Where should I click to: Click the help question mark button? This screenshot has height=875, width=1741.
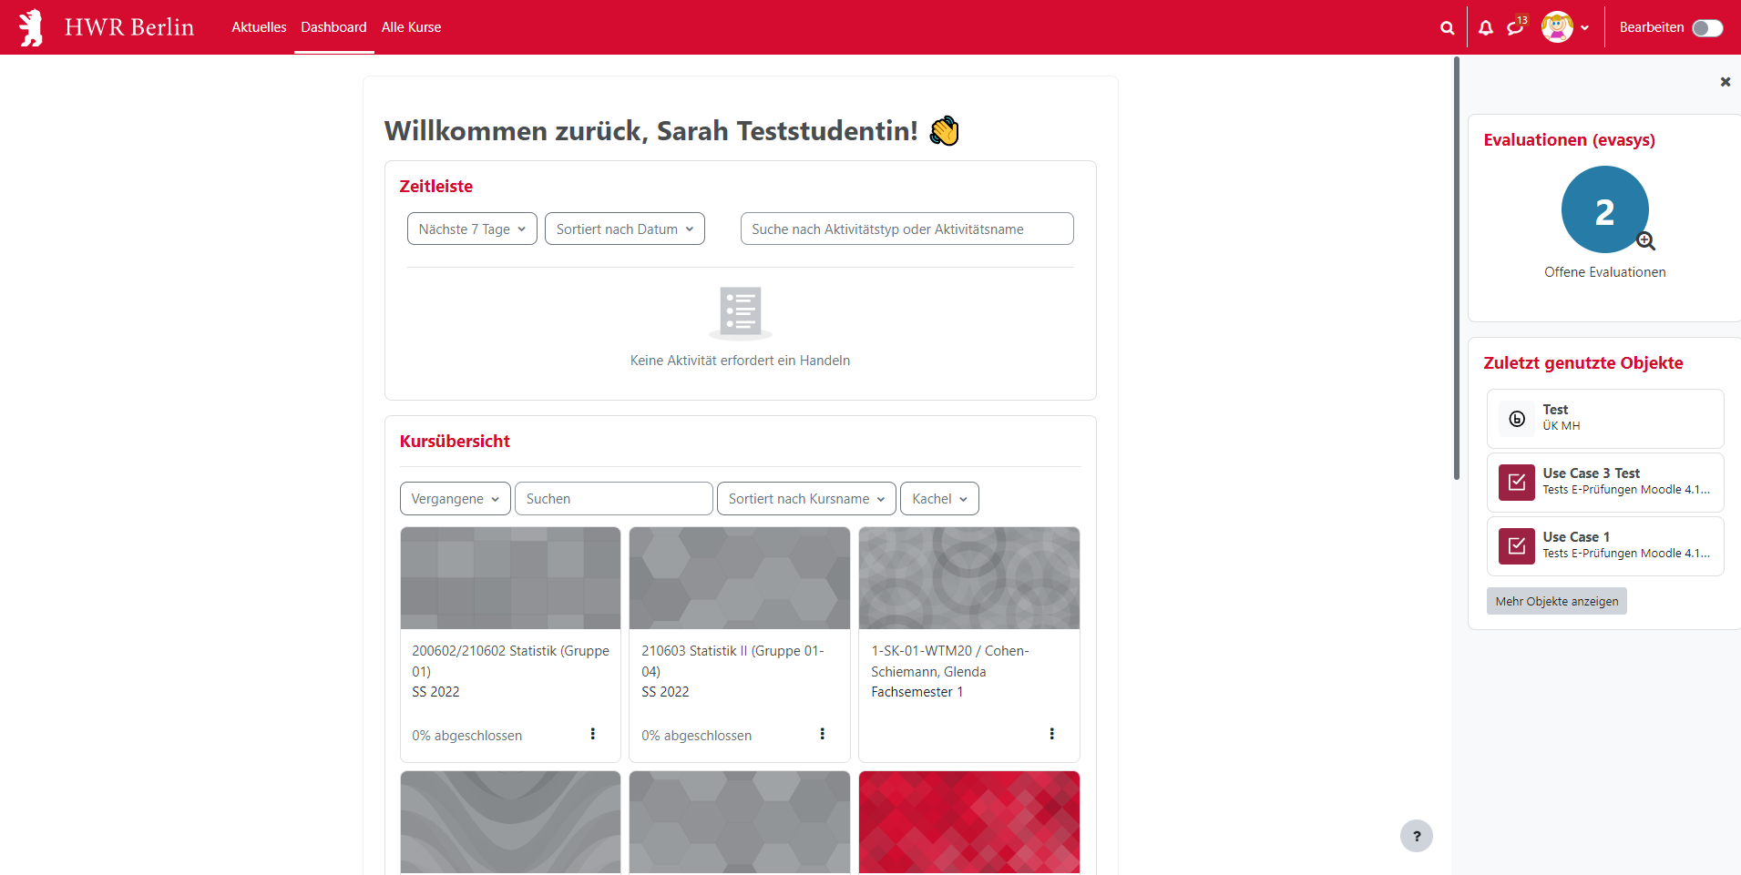[x=1416, y=836]
